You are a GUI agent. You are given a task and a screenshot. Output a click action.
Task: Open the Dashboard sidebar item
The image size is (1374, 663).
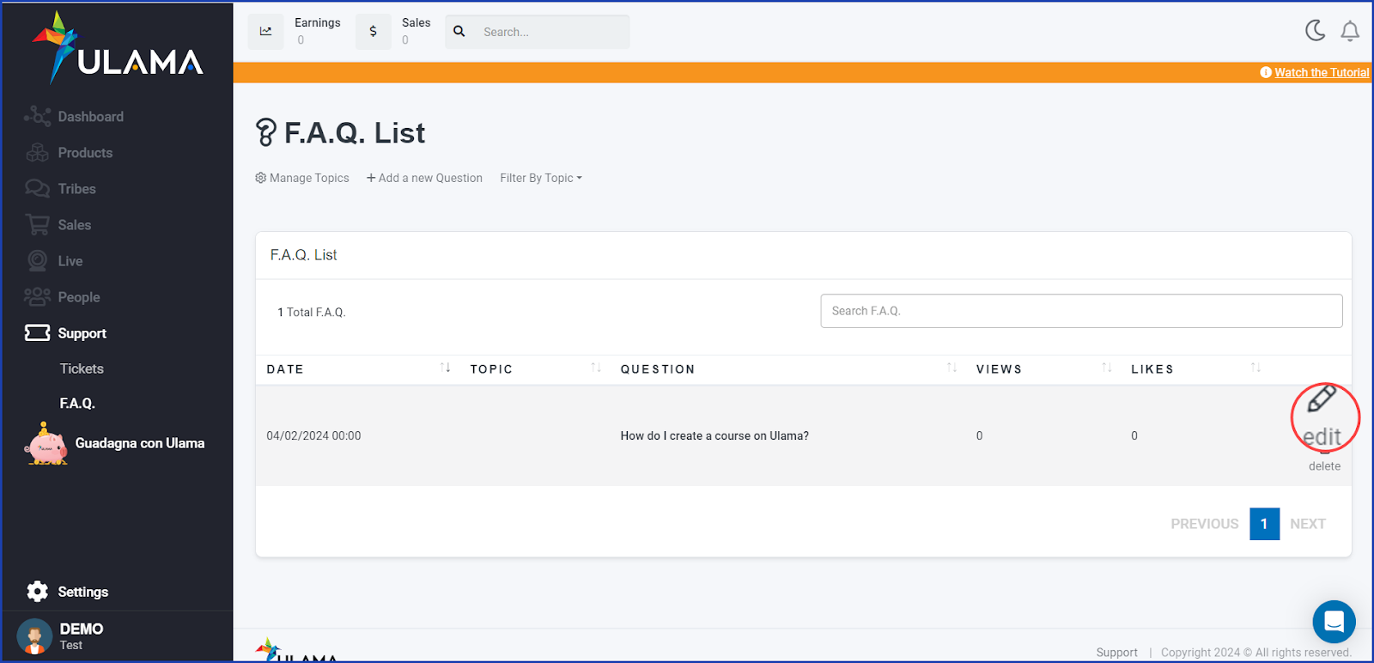tap(74, 117)
